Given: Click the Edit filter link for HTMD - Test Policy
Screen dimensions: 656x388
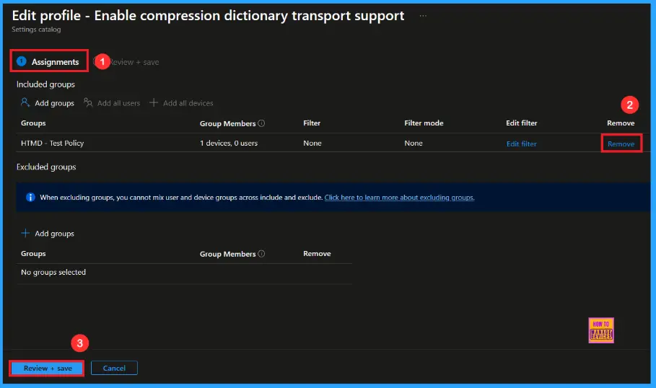Looking at the screenshot, I should pyautogui.click(x=521, y=144).
